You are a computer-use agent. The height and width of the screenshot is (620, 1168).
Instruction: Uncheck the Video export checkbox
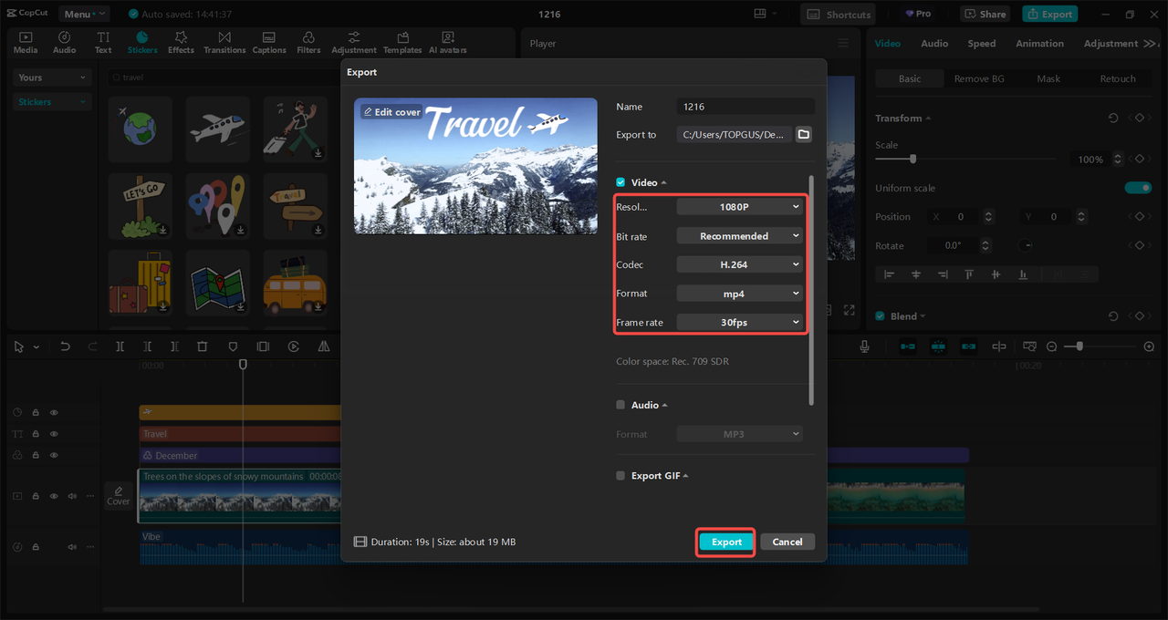coord(620,182)
